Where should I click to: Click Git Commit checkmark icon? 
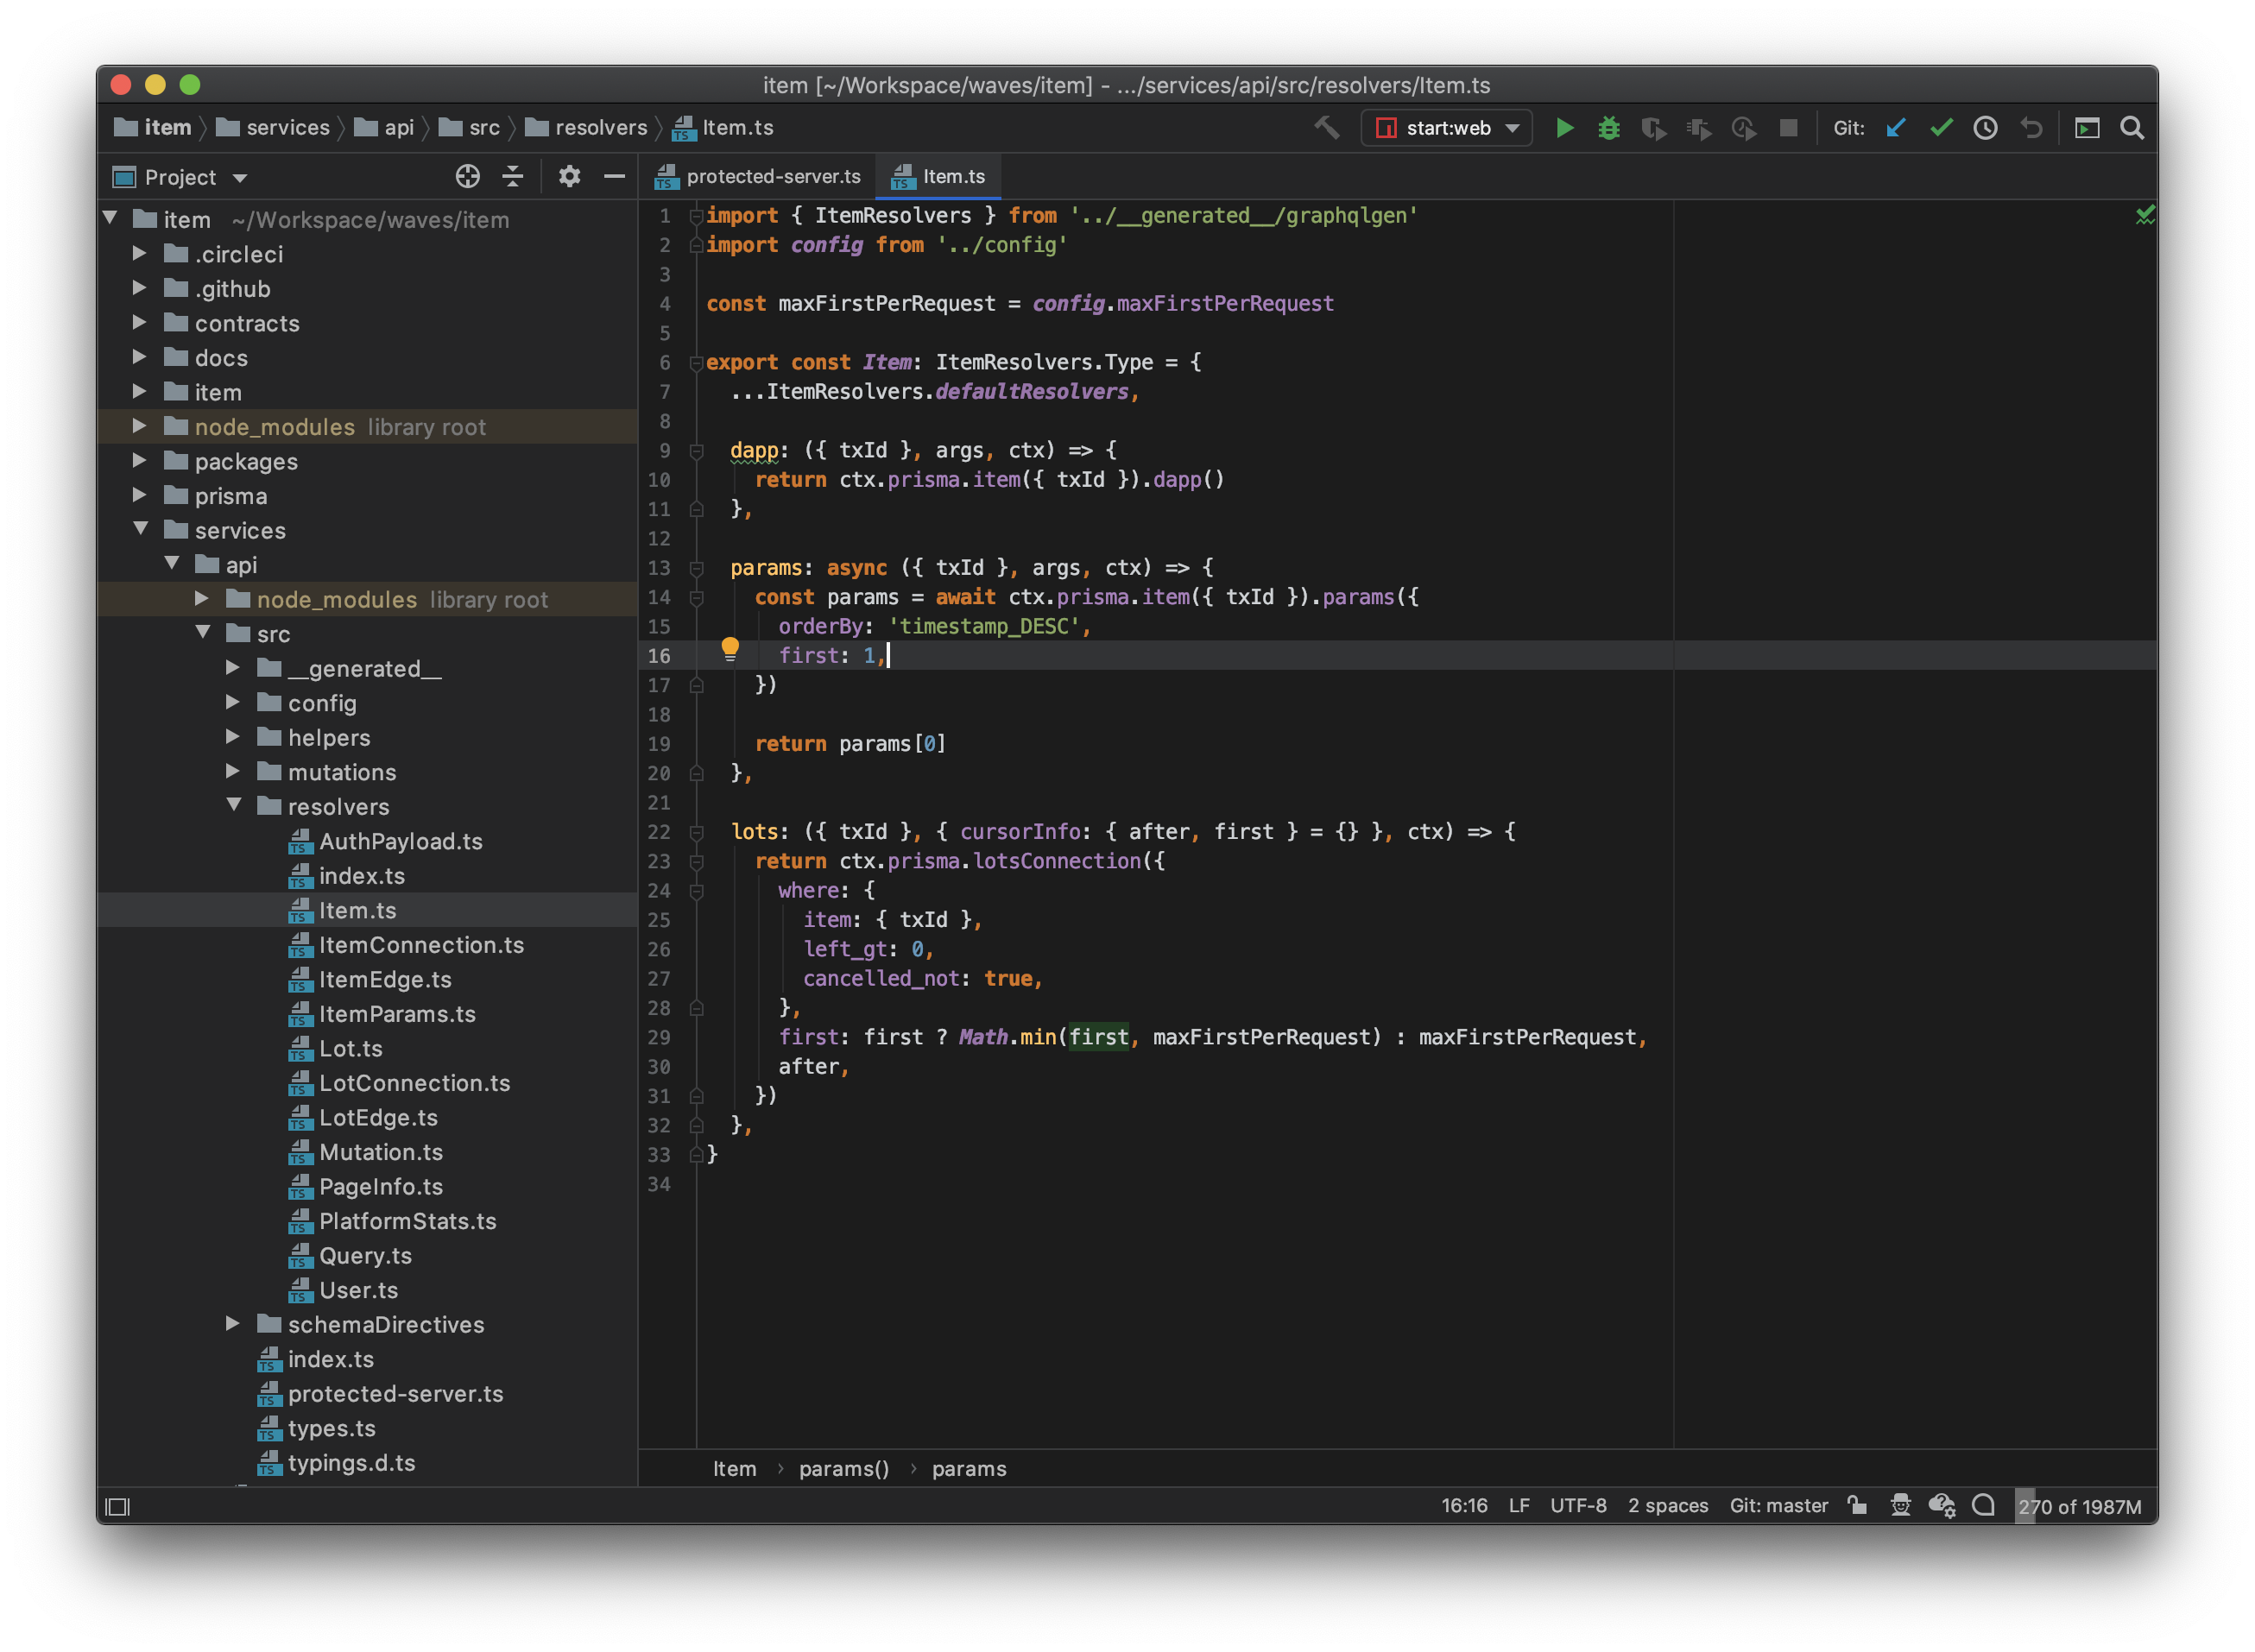click(x=1940, y=128)
